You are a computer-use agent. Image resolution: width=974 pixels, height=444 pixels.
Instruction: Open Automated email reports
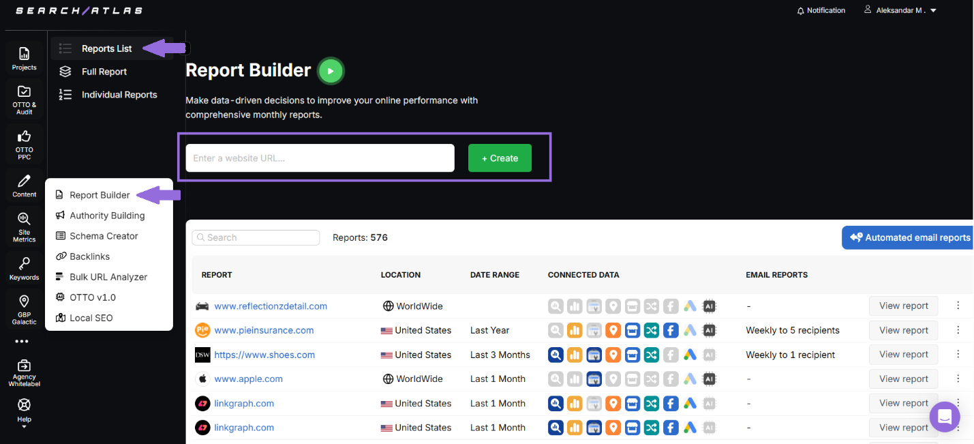point(909,237)
